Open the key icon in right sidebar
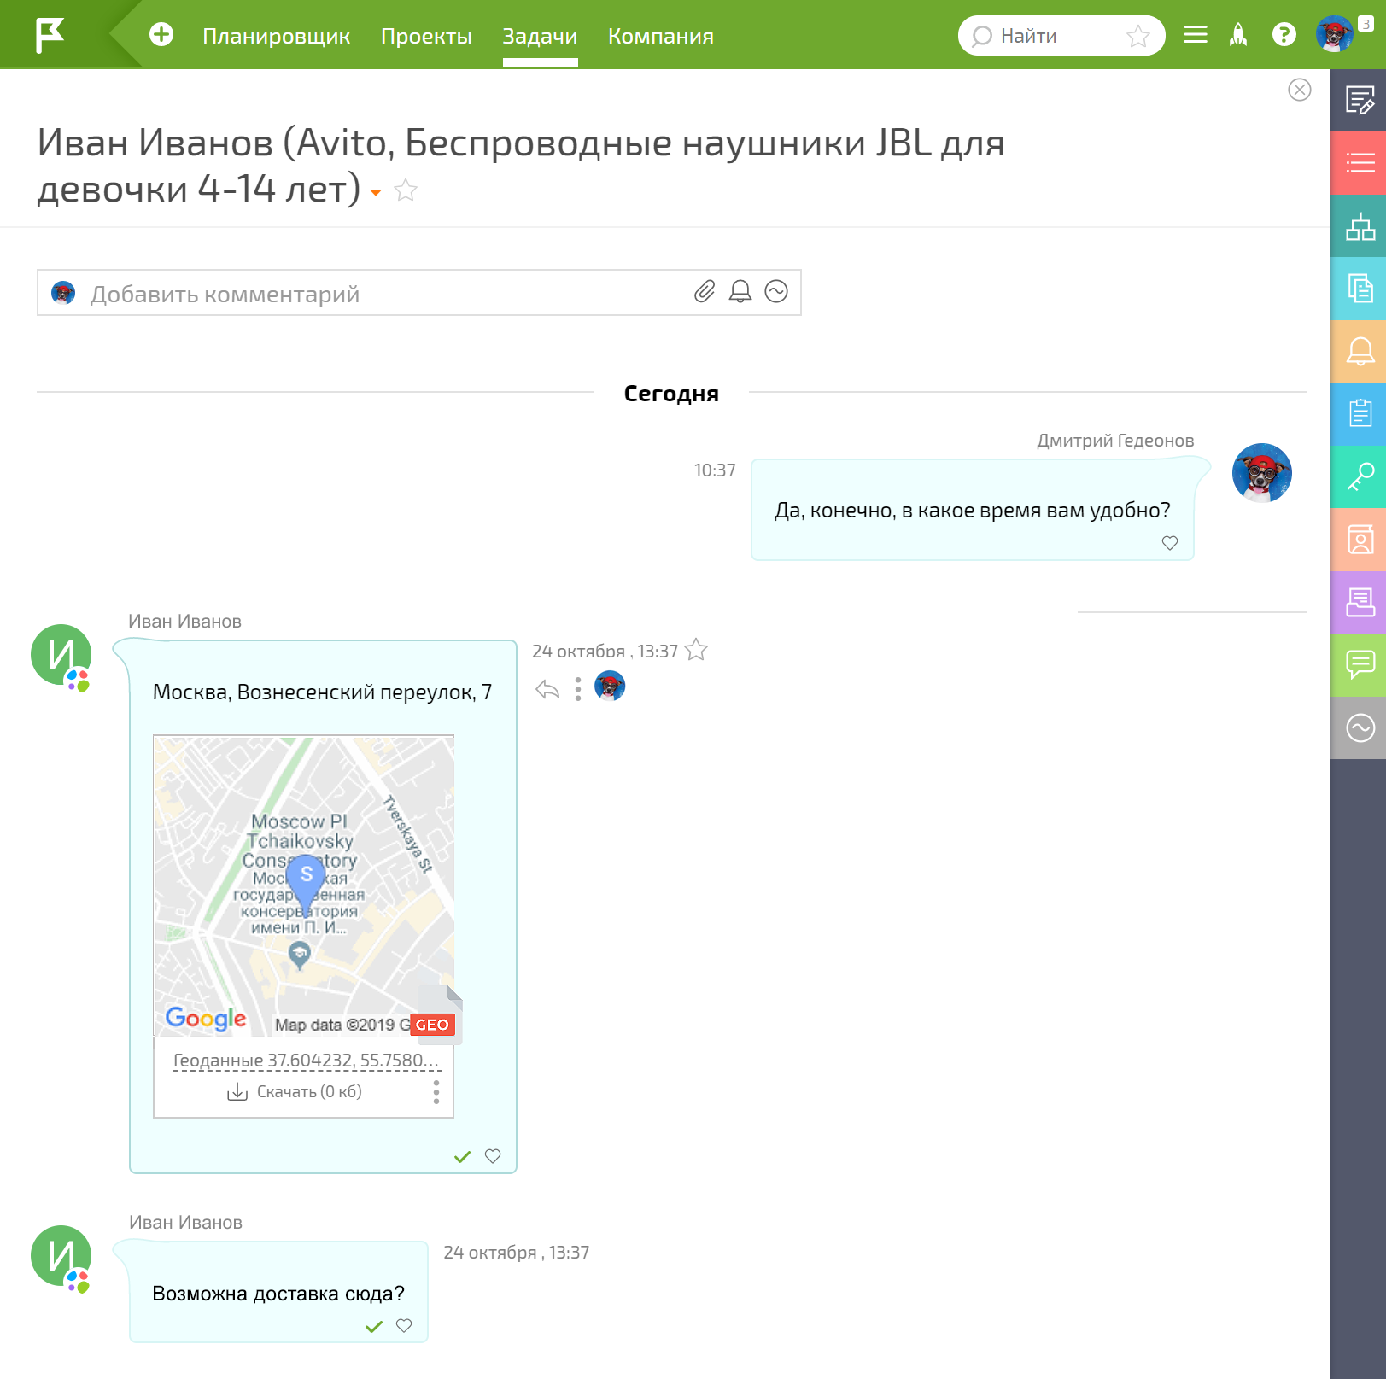1386x1379 pixels. [x=1360, y=477]
